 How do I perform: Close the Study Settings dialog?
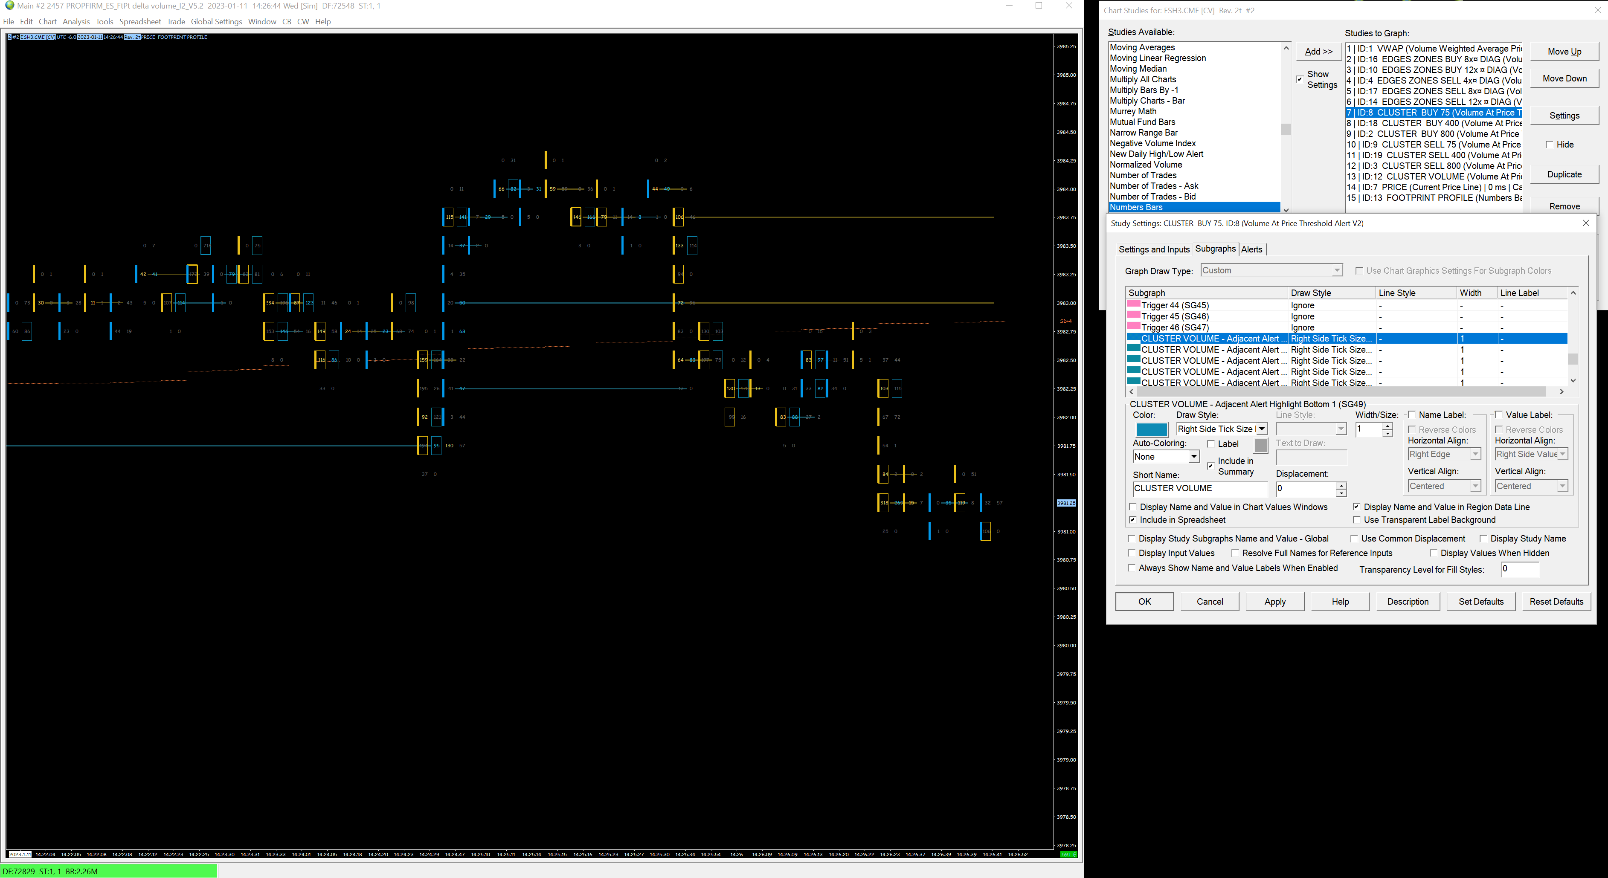[x=1585, y=223]
